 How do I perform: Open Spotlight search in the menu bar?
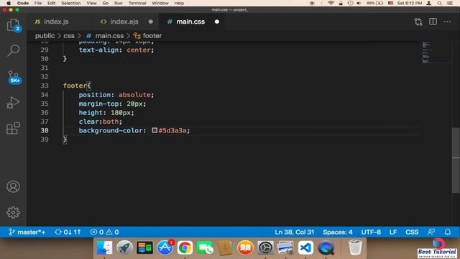tap(439, 3)
